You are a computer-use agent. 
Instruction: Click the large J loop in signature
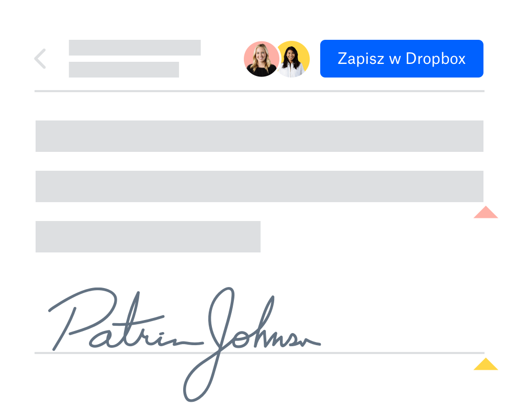(209, 344)
